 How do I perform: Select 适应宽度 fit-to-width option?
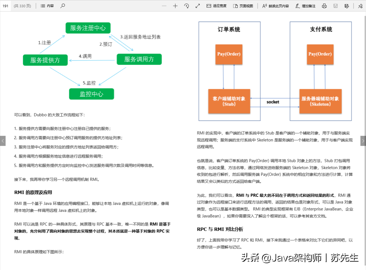(x=216, y=6)
